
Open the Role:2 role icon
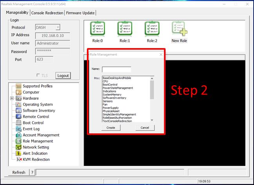coord(152,29)
